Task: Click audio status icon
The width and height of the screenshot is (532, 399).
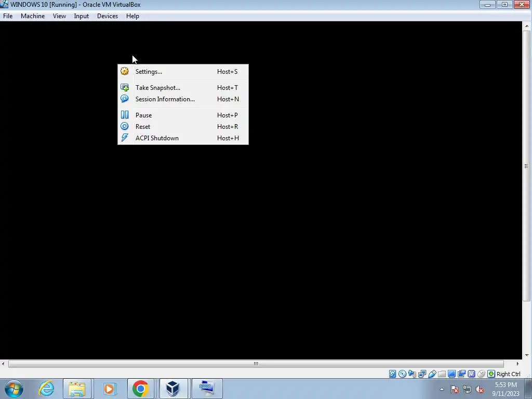Action: pyautogui.click(x=412, y=374)
